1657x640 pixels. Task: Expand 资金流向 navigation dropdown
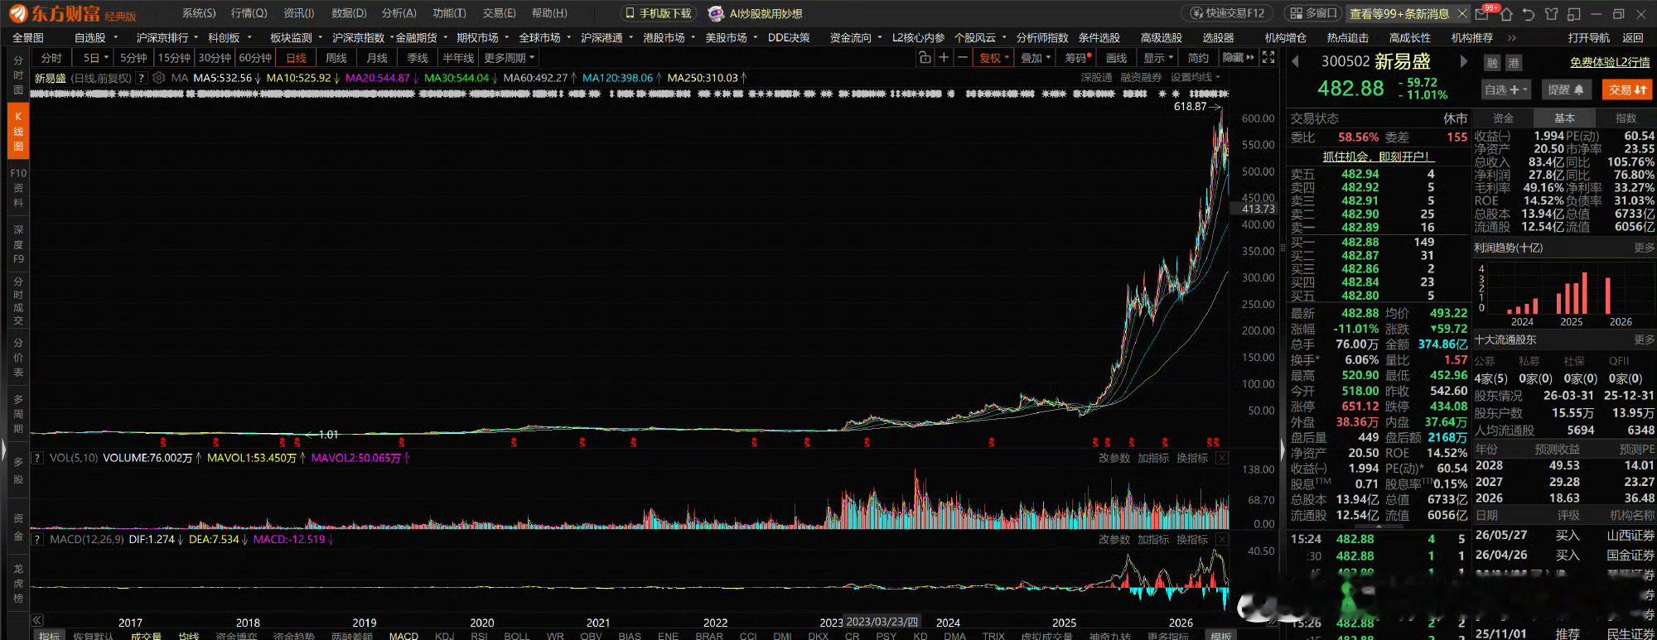click(856, 38)
